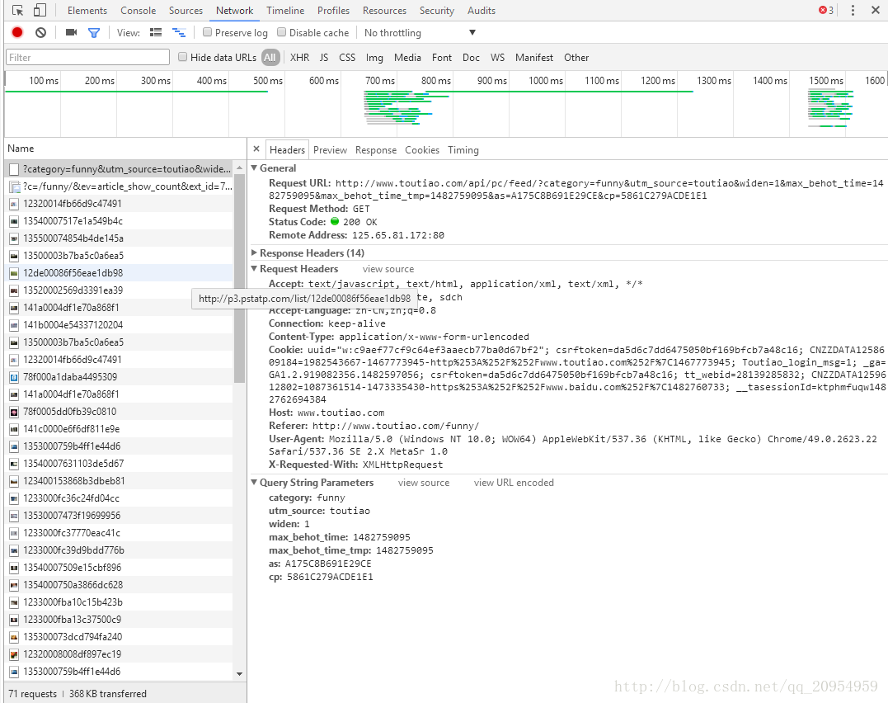Select the 1233000fc39d9bdd776b request row

point(120,550)
